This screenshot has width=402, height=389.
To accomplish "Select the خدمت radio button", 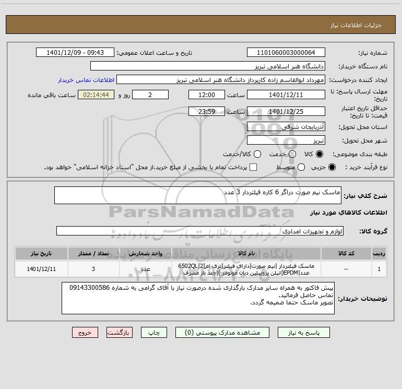I will 292,154.
